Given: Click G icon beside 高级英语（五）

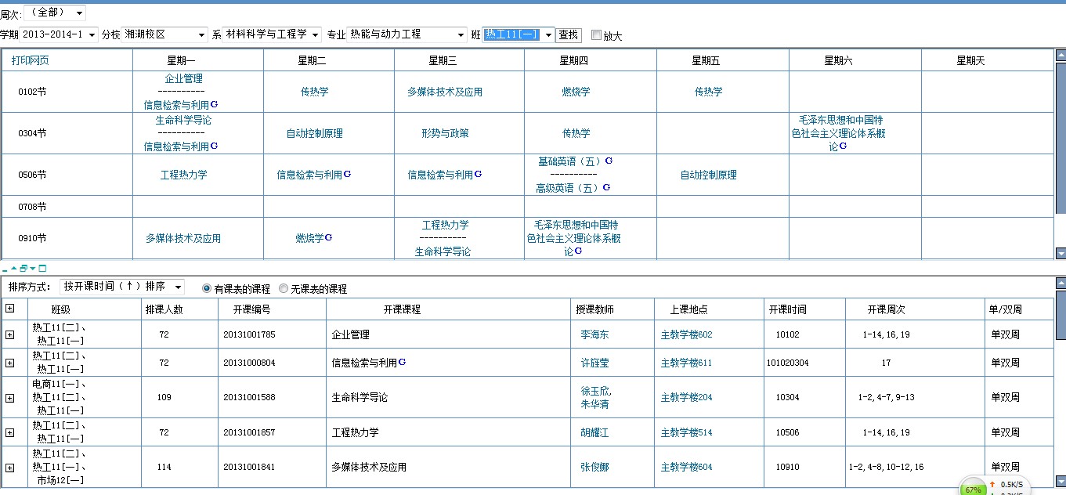Looking at the screenshot, I should (606, 187).
